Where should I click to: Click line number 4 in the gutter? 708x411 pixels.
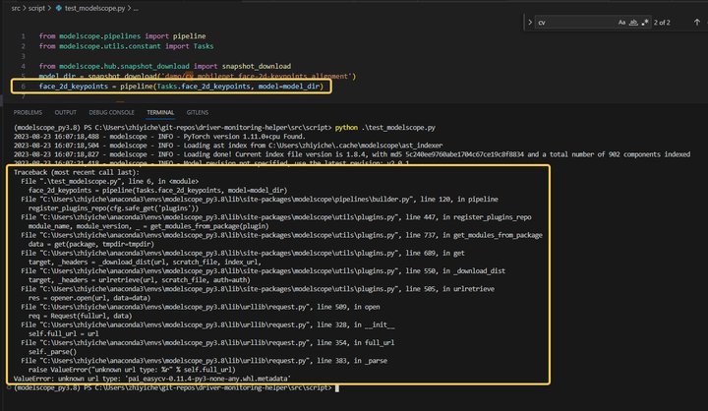coord(23,66)
